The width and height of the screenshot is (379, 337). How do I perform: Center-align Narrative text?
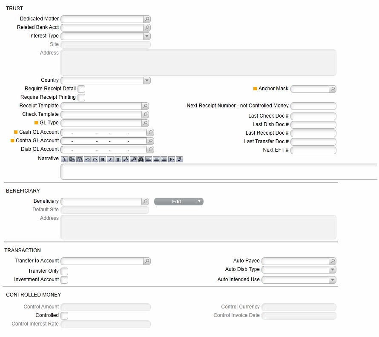156,159
